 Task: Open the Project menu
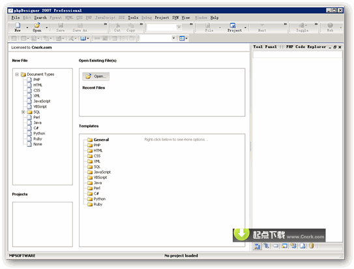pyautogui.click(x=162, y=18)
